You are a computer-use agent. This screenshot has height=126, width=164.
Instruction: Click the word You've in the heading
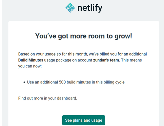click(46, 36)
